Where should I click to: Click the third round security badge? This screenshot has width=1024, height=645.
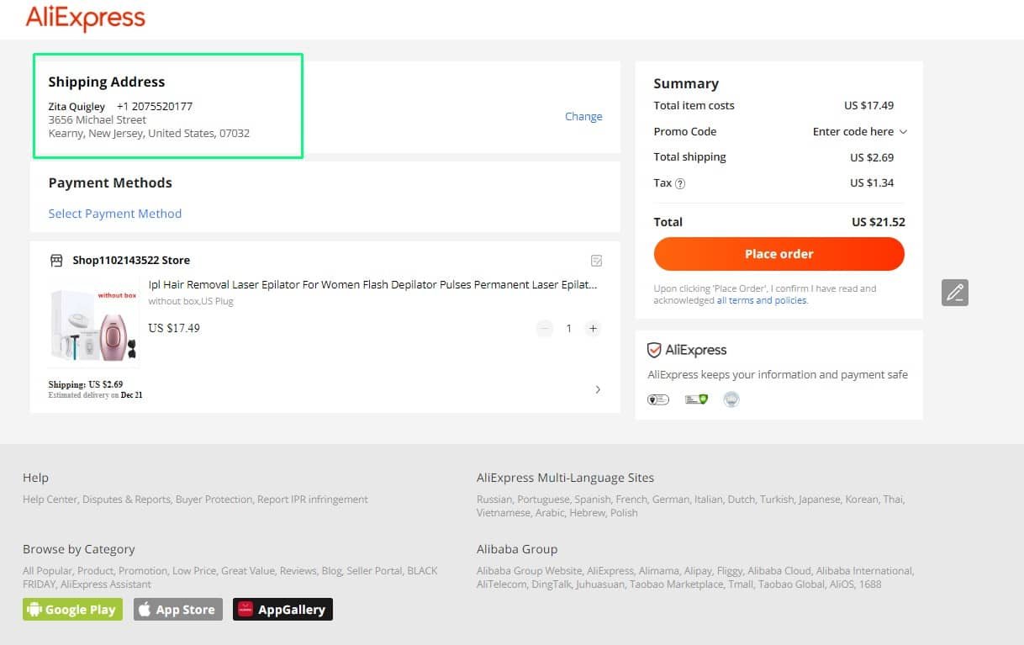[x=731, y=399]
